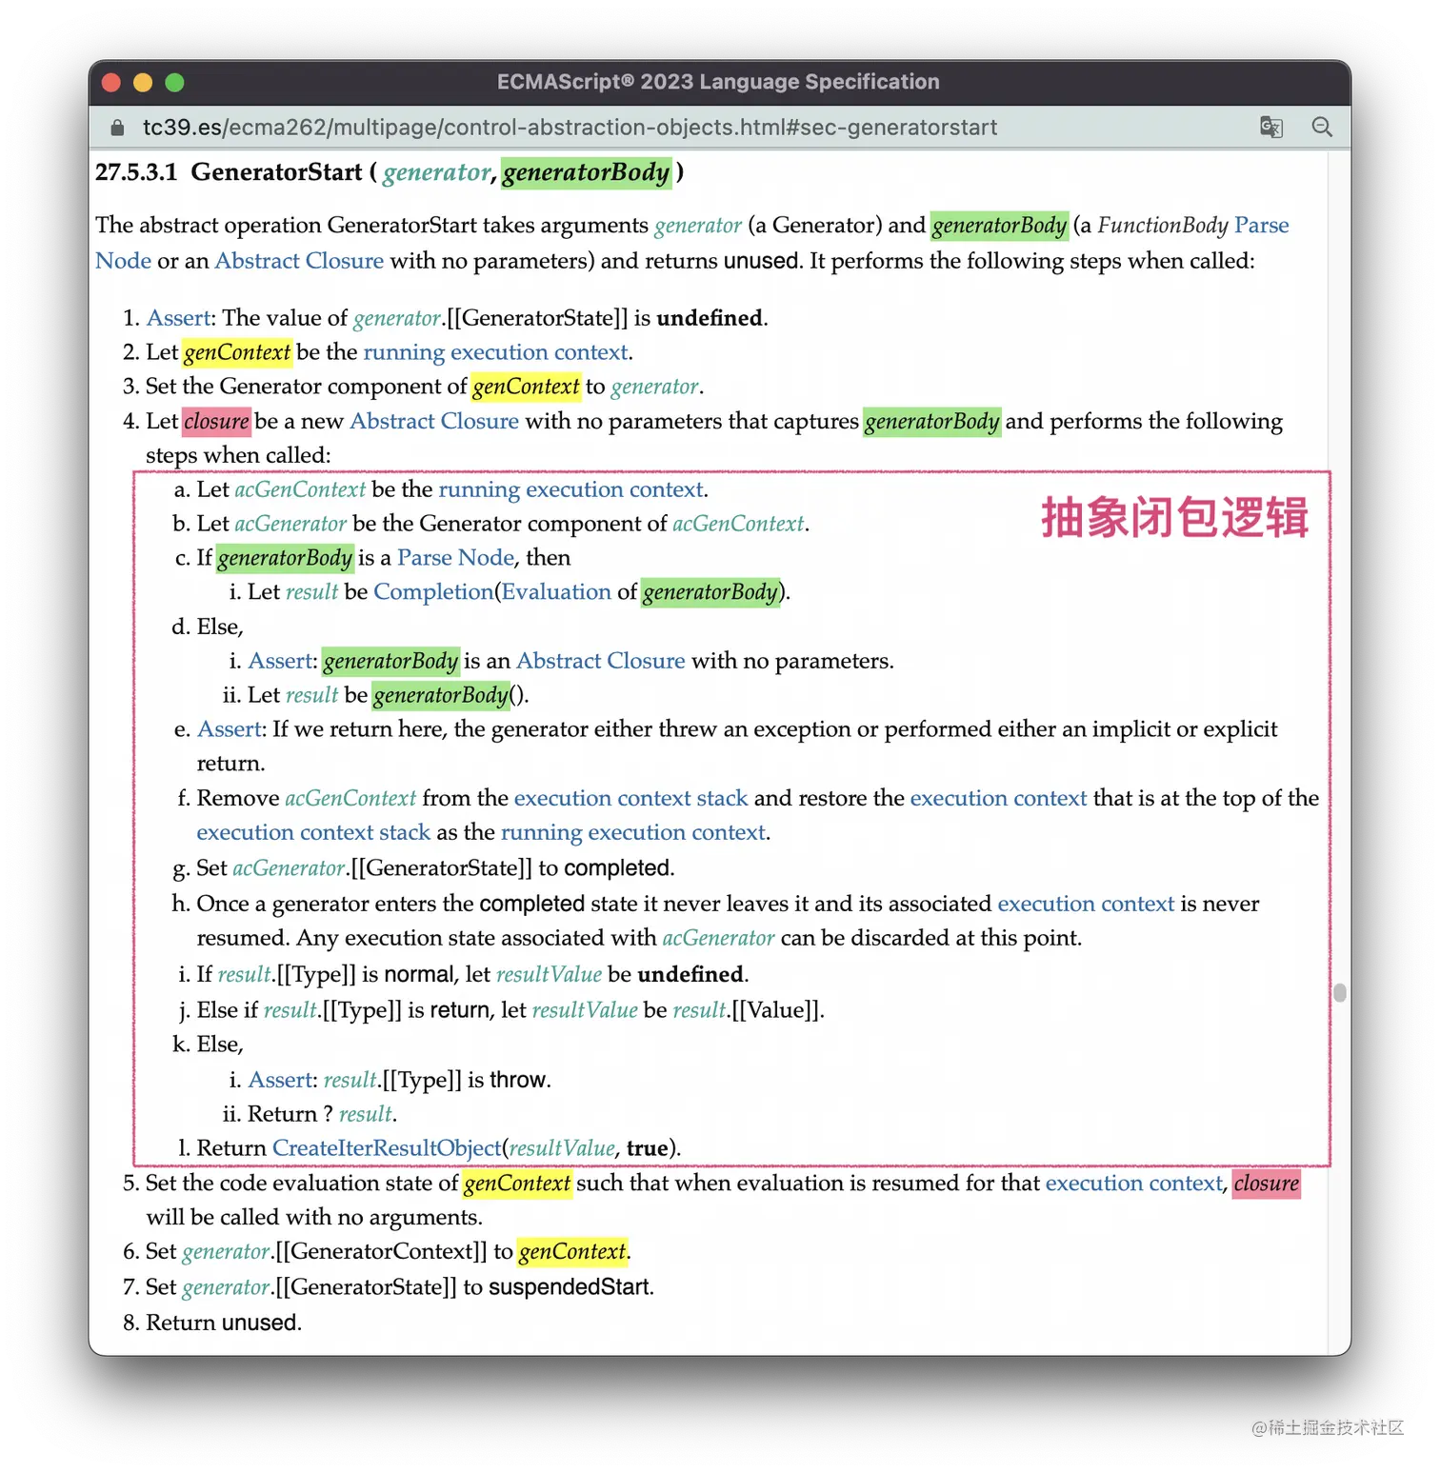Open 'running execution context' link in step f

click(x=633, y=832)
